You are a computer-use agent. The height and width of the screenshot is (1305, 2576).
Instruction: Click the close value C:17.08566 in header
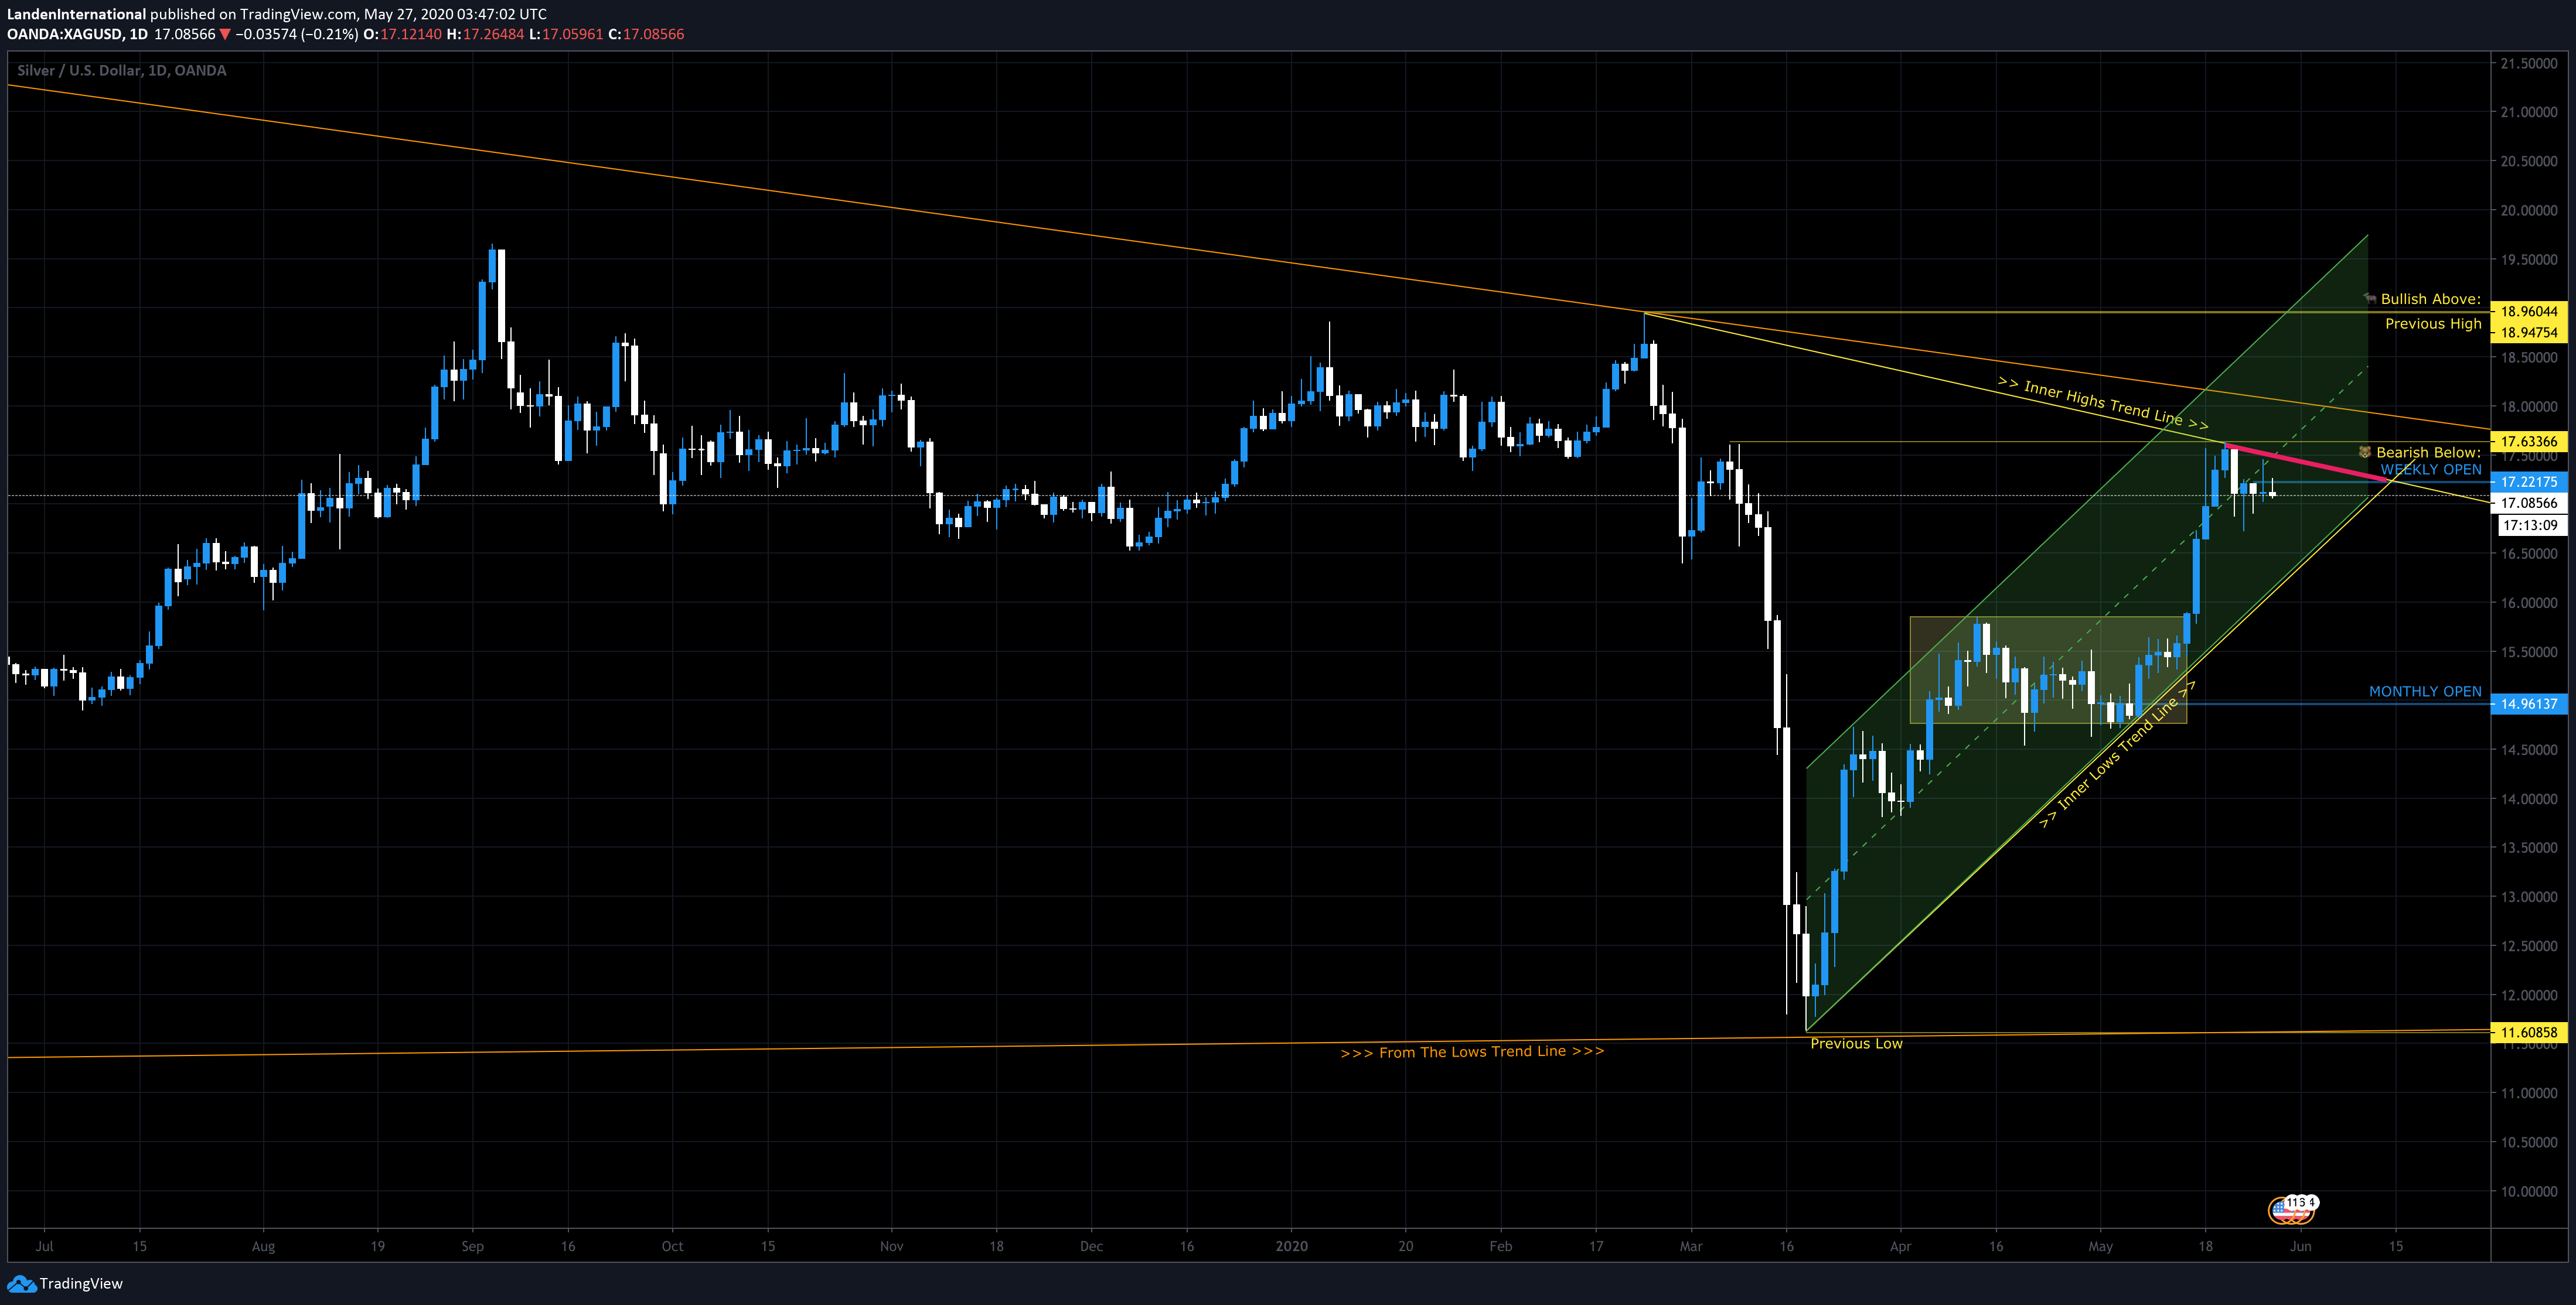click(646, 34)
